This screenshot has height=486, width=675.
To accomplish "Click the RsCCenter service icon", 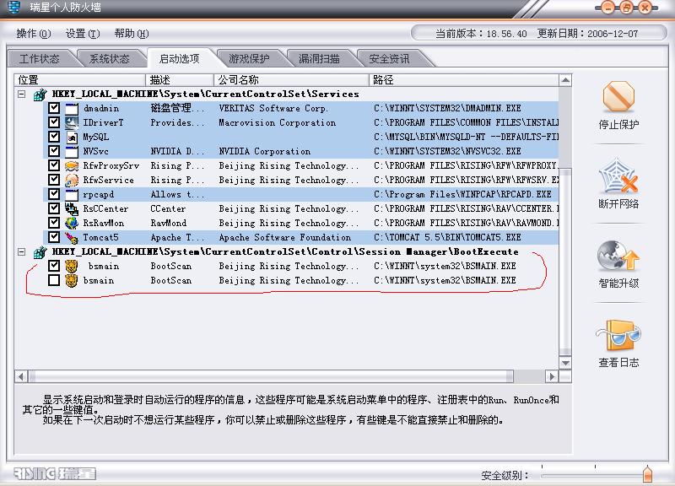I will tap(72, 208).
